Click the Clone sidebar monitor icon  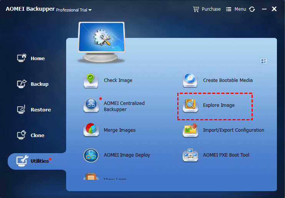point(22,135)
